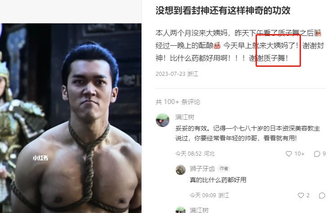Screen dimensions: 336x213
Task: Click the 作者 badge next to 狮子牙齿
Action: pos(224,169)
